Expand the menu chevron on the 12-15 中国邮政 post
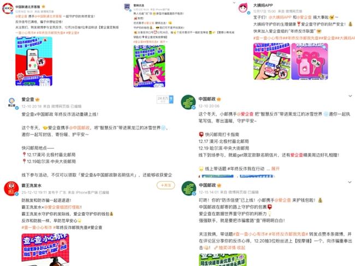This screenshot has height=266, width=355. coord(350,182)
